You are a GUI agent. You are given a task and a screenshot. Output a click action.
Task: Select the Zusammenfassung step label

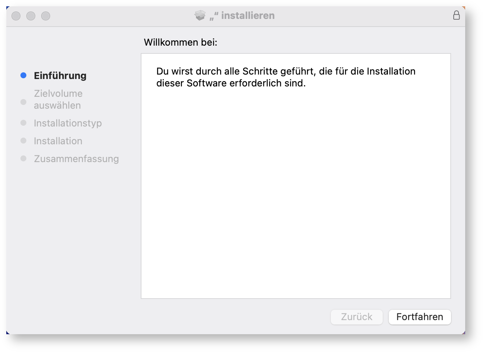pos(76,159)
